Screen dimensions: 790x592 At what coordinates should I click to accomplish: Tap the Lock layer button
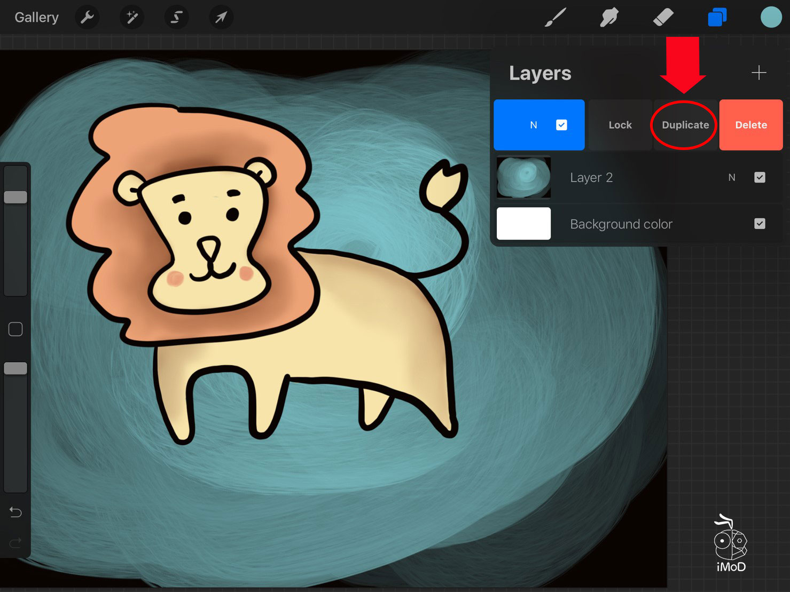click(x=620, y=125)
